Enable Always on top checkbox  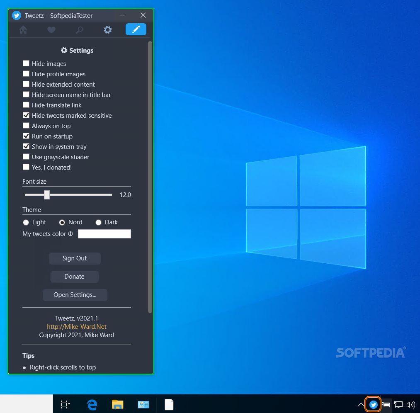coord(26,126)
